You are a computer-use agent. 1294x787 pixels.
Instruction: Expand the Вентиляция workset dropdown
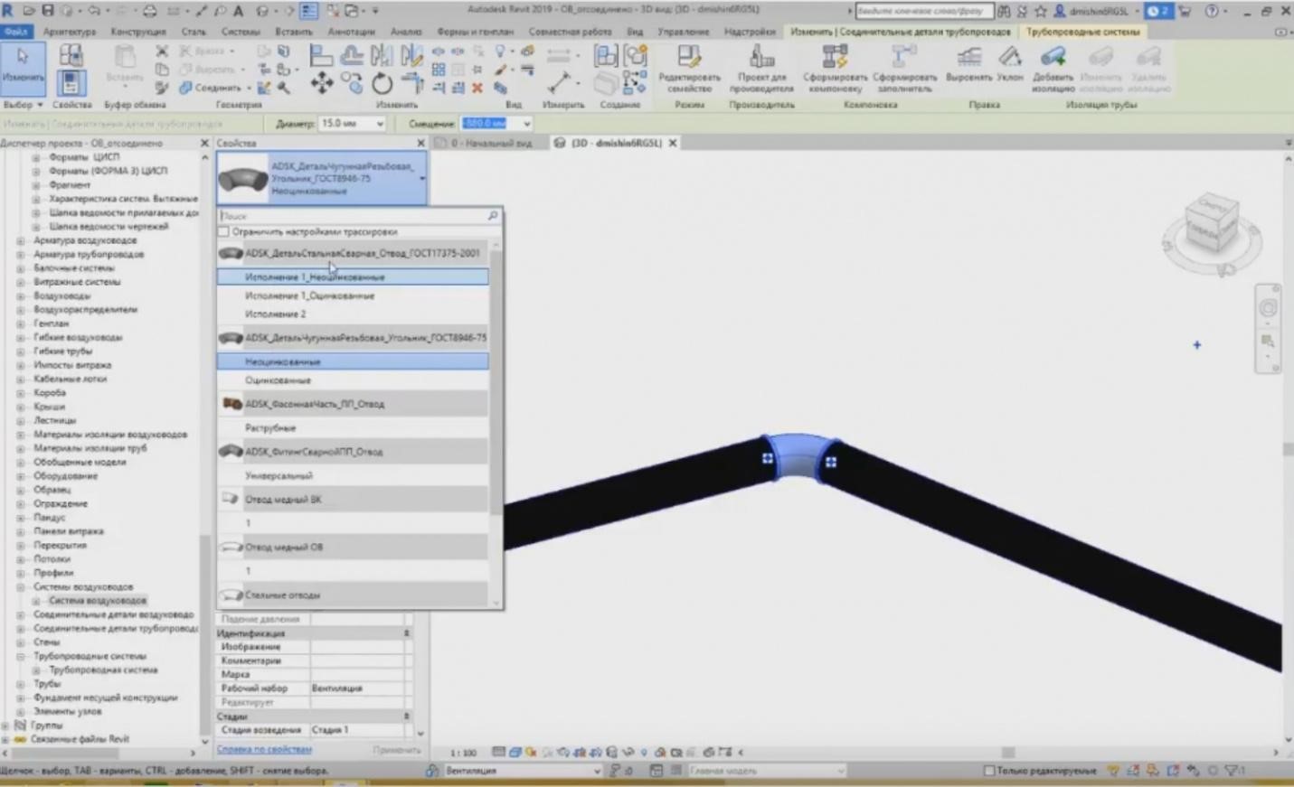click(x=595, y=772)
